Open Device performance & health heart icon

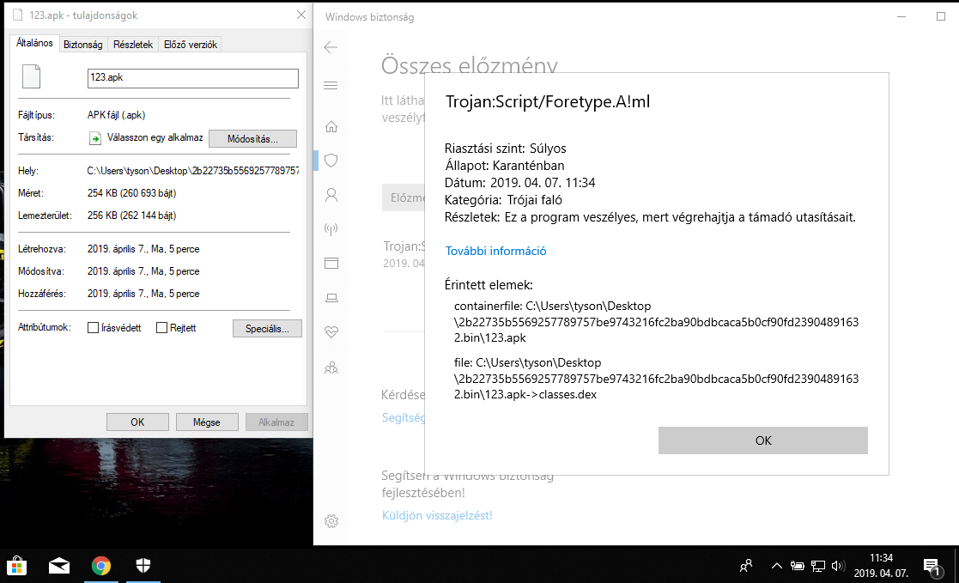pyautogui.click(x=331, y=331)
